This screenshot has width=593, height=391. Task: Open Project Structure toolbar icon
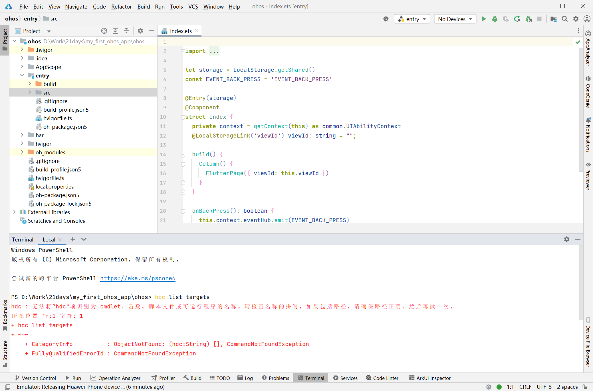553,19
